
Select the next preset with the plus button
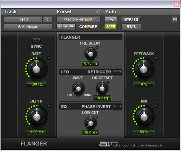65,27
